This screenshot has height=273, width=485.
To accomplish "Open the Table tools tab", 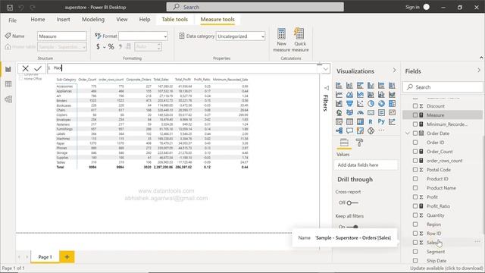I will click(x=175, y=20).
